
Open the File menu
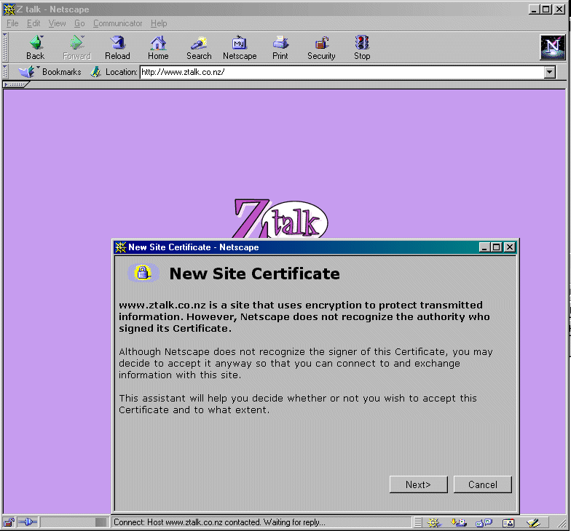(x=12, y=23)
